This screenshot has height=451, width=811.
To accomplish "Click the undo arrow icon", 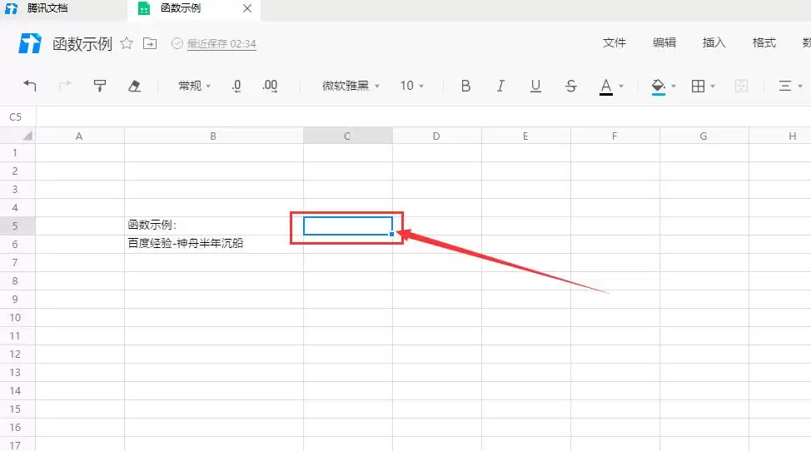I will [31, 86].
